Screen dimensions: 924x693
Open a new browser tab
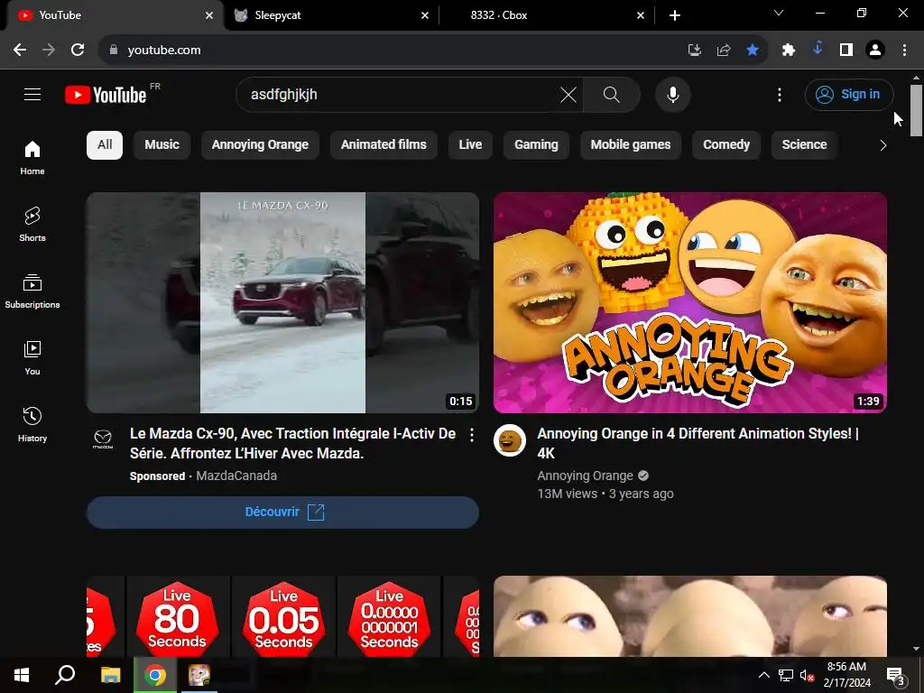675,15
